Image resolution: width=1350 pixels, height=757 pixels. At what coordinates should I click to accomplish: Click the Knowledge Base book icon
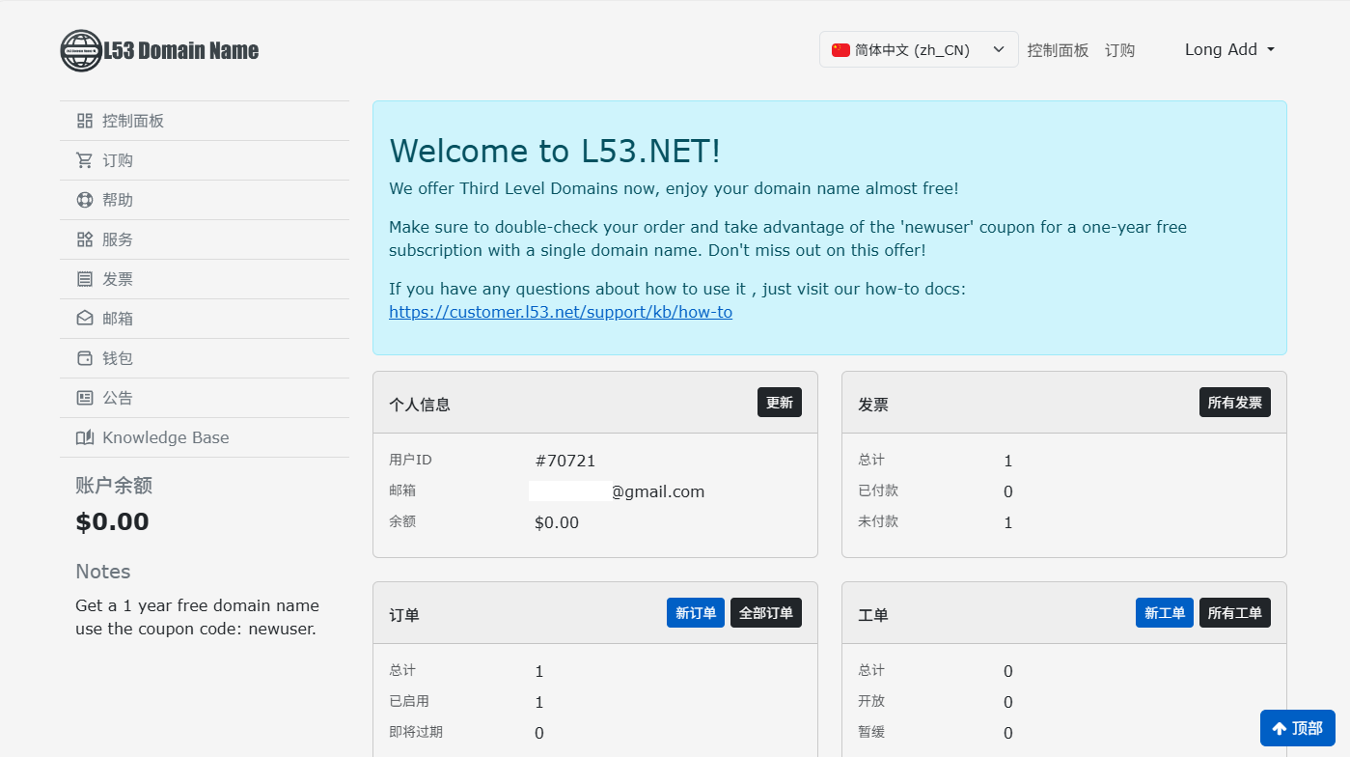85,437
